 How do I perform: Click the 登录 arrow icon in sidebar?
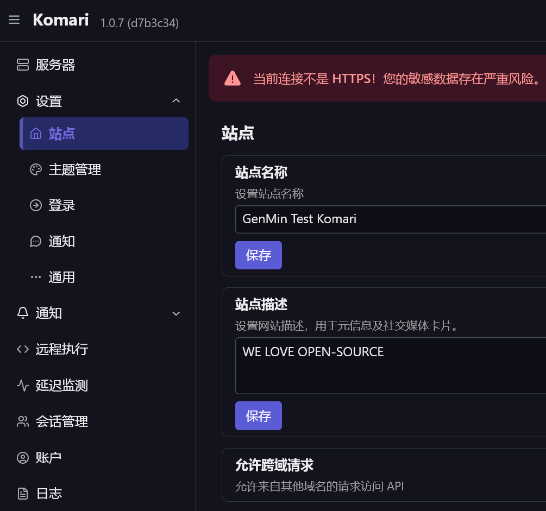(x=35, y=205)
